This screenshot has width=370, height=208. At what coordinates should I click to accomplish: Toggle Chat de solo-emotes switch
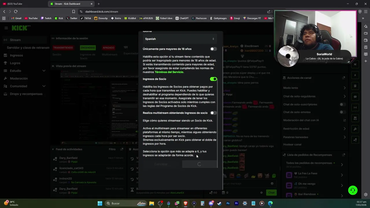click(343, 112)
